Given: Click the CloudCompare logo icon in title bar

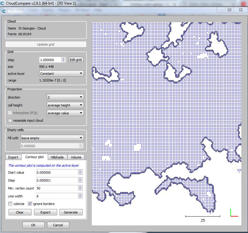Looking at the screenshot, I should (3, 3).
